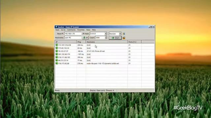
Task: Open the Go to menu
Action: [63, 30]
